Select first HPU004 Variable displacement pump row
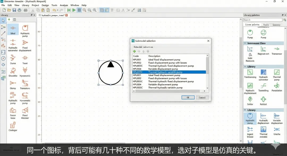 click(x=169, y=69)
